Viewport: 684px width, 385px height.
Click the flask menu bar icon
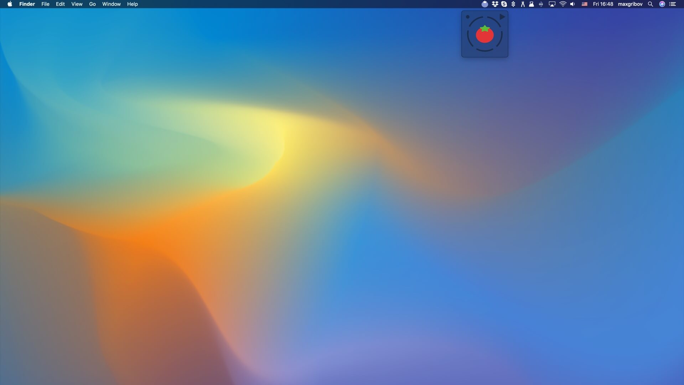click(531, 4)
